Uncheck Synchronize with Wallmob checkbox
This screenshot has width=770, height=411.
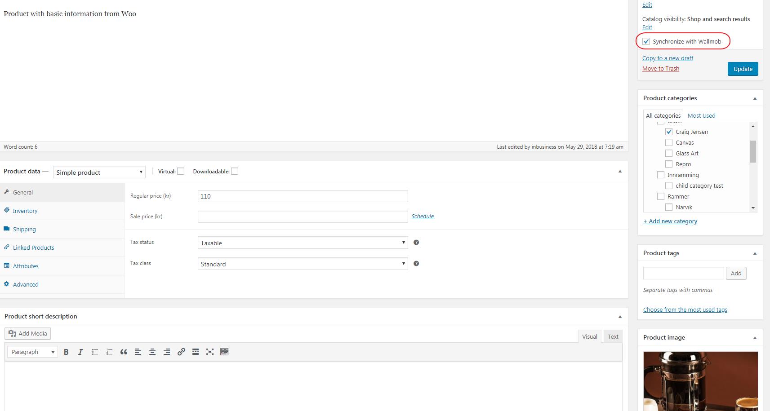(646, 41)
